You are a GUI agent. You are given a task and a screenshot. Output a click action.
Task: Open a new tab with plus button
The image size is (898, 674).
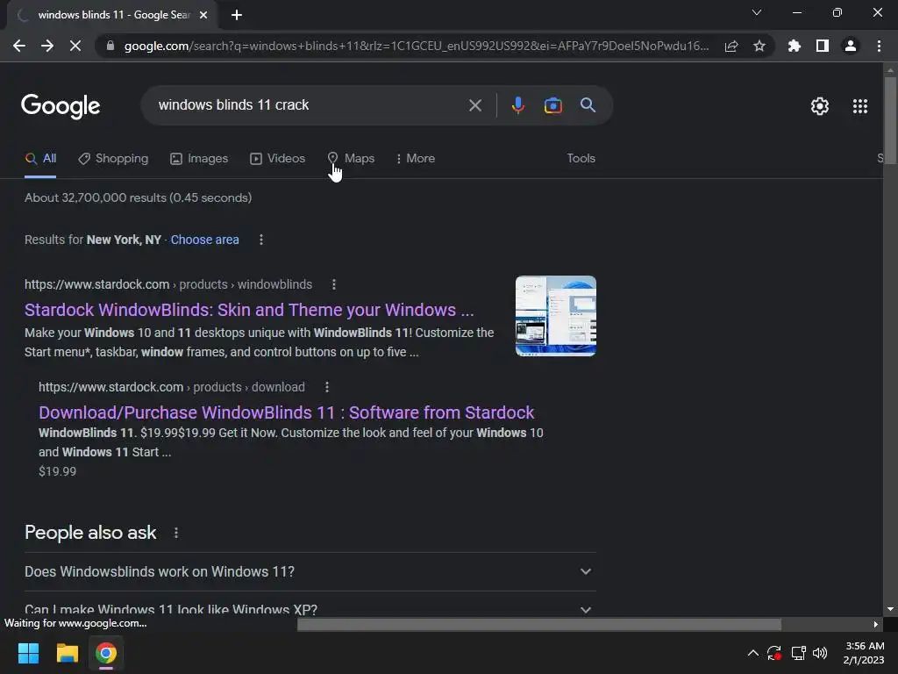pyautogui.click(x=237, y=15)
